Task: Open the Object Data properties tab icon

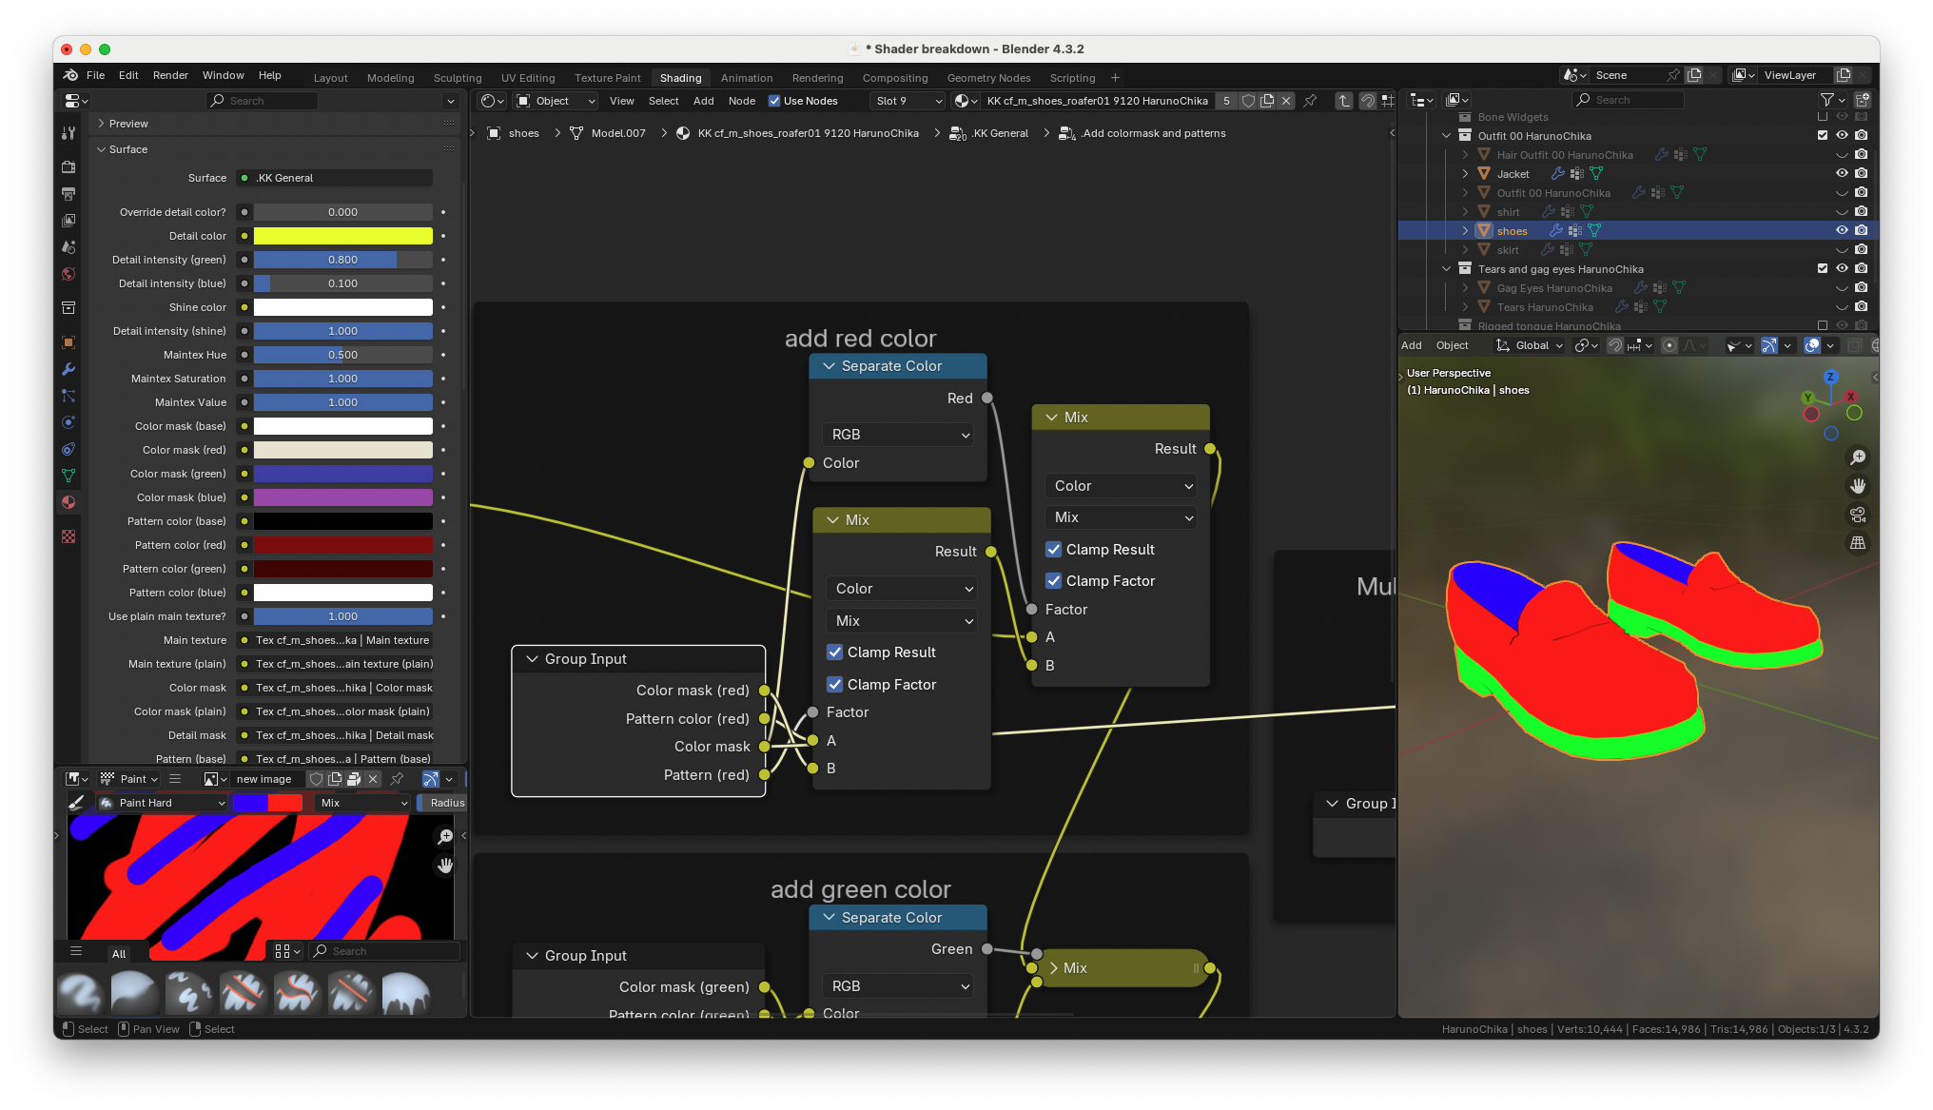Action: pos(68,476)
